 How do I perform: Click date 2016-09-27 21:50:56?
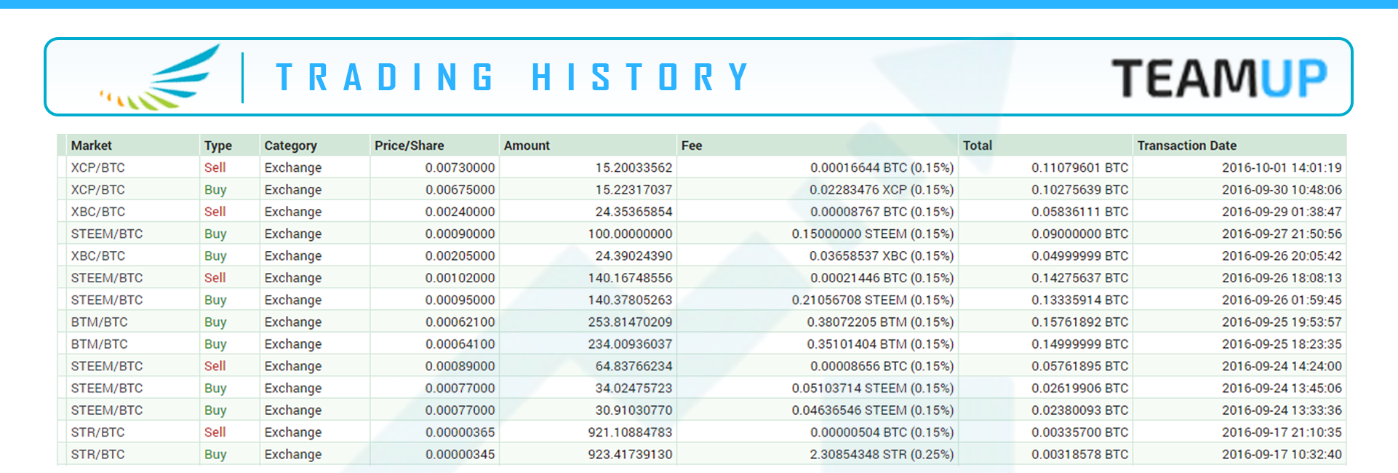(1282, 234)
